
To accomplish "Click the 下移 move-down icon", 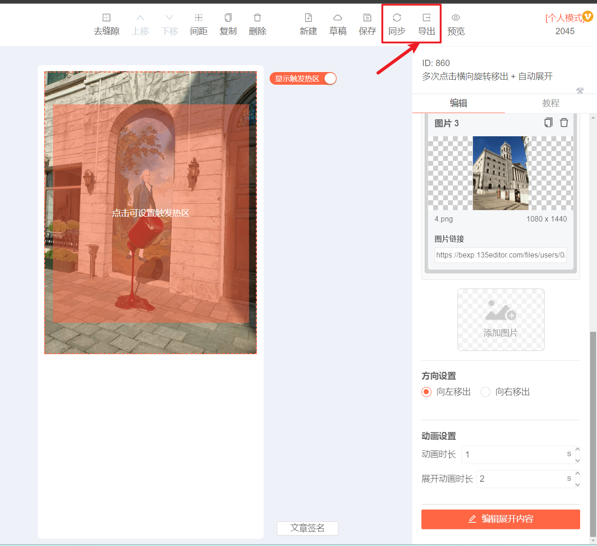I will point(169,18).
